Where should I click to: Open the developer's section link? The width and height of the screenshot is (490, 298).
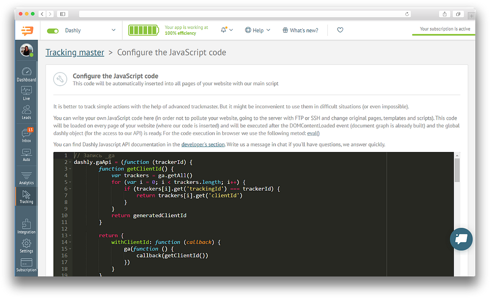click(x=203, y=145)
